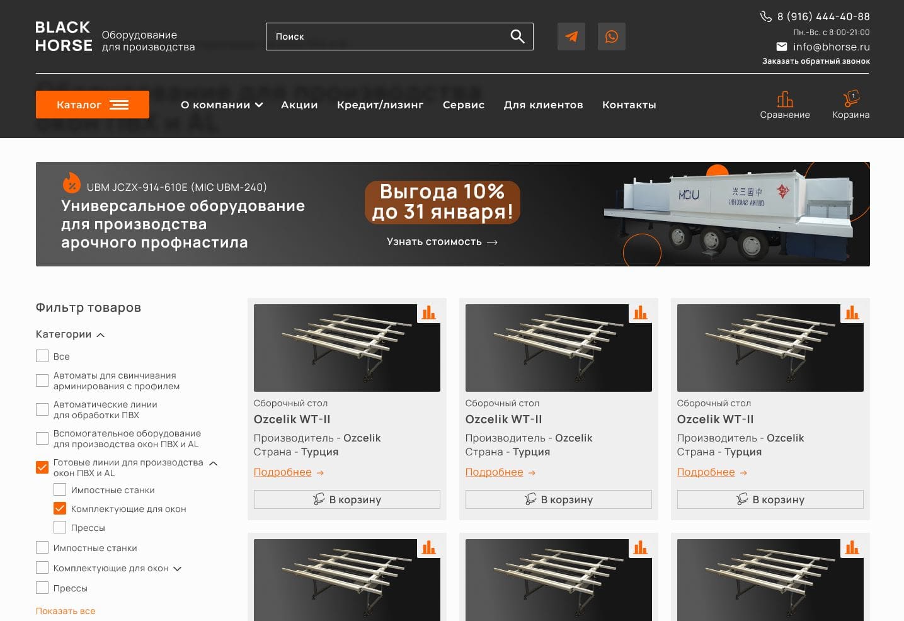This screenshot has width=904, height=621.
Task: Click the flame discount icon in banner
Action: point(72,183)
